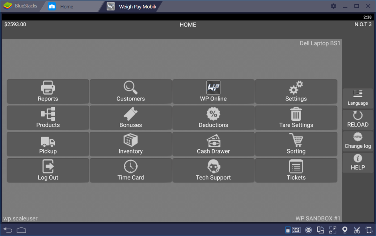Tap the Android home button
The height and width of the screenshot is (236, 376).
(21, 230)
